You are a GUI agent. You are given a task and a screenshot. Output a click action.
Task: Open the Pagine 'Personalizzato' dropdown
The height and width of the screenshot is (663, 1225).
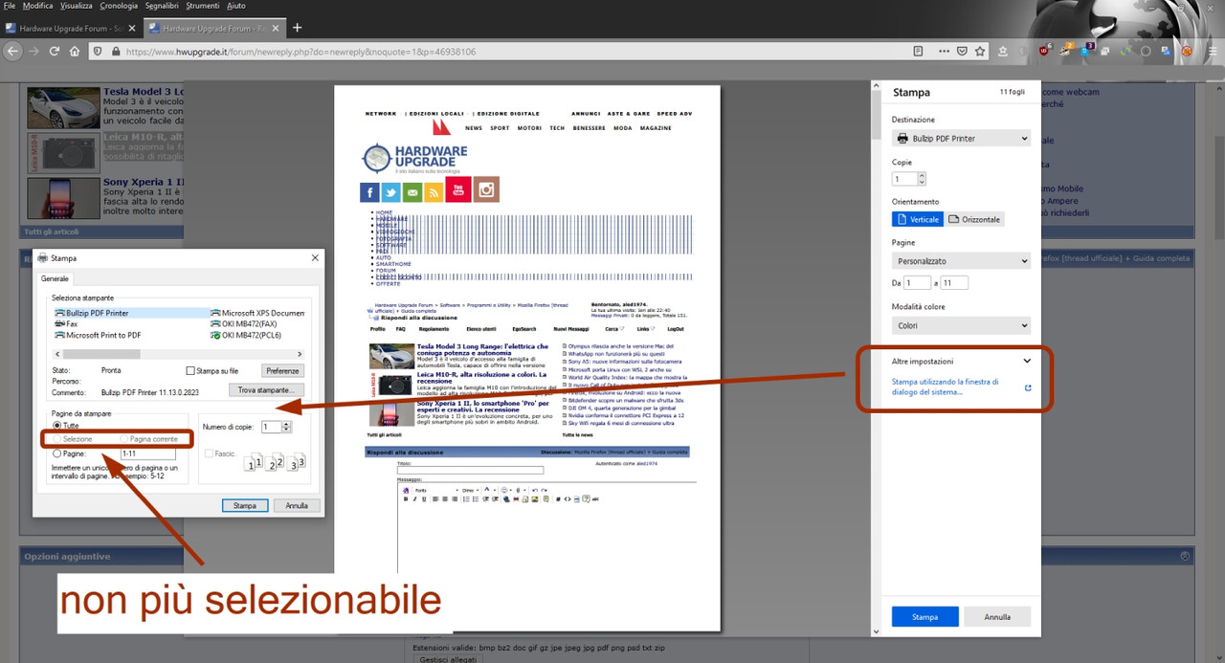coord(961,260)
